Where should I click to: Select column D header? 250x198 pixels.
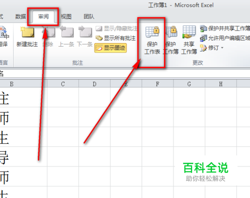click(x=94, y=84)
